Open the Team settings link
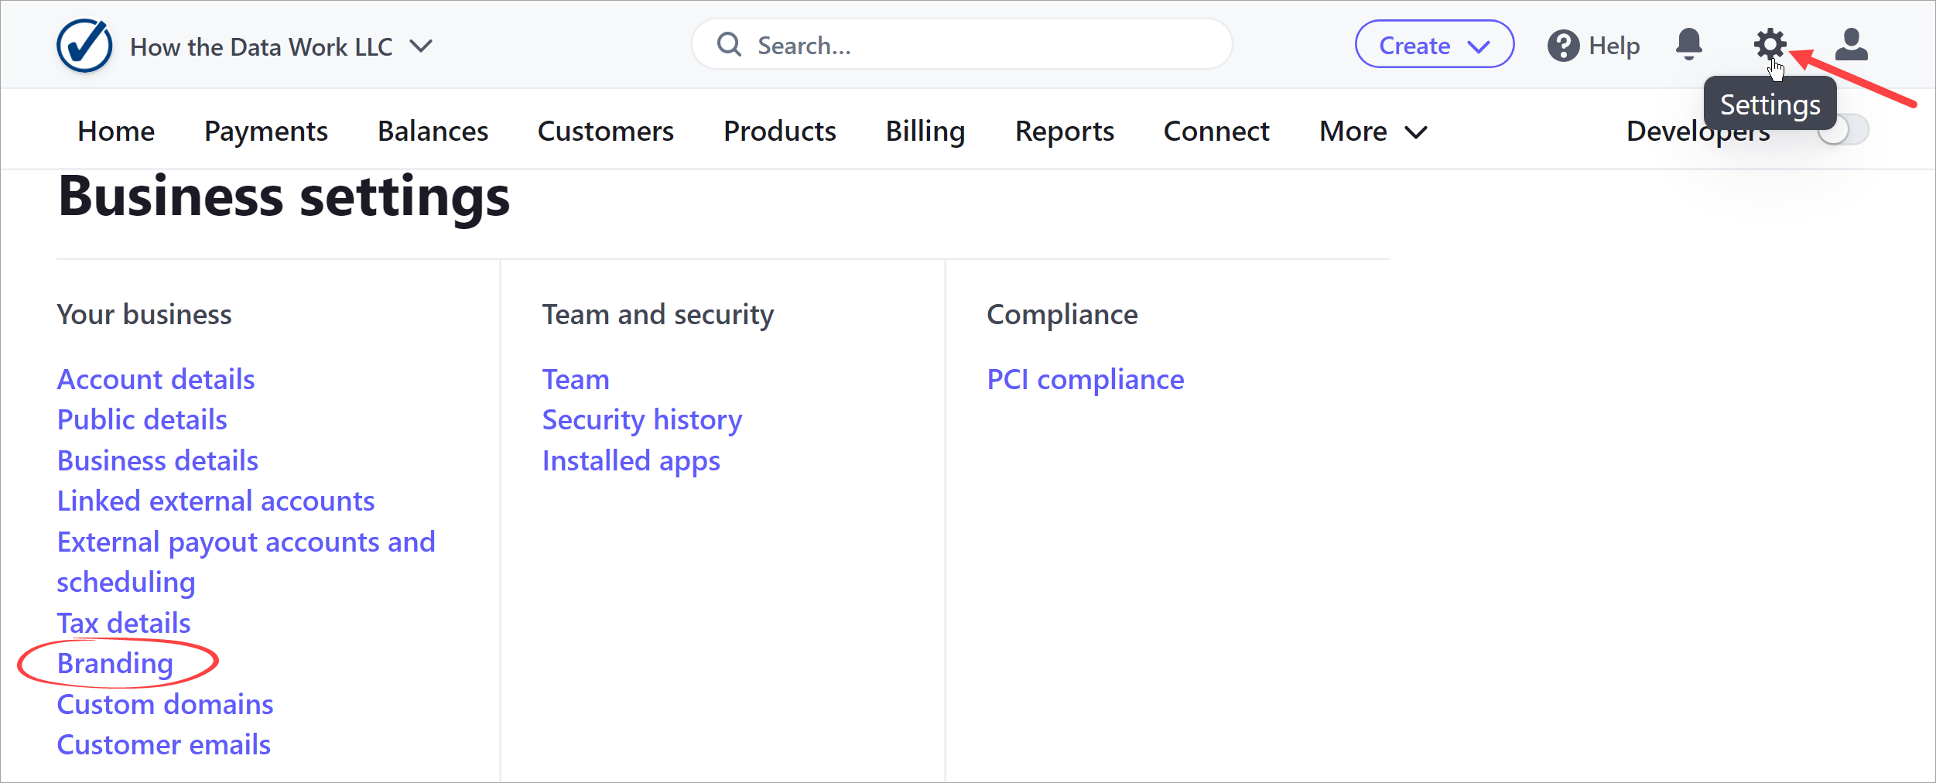Viewport: 1936px width, 783px height. (576, 379)
